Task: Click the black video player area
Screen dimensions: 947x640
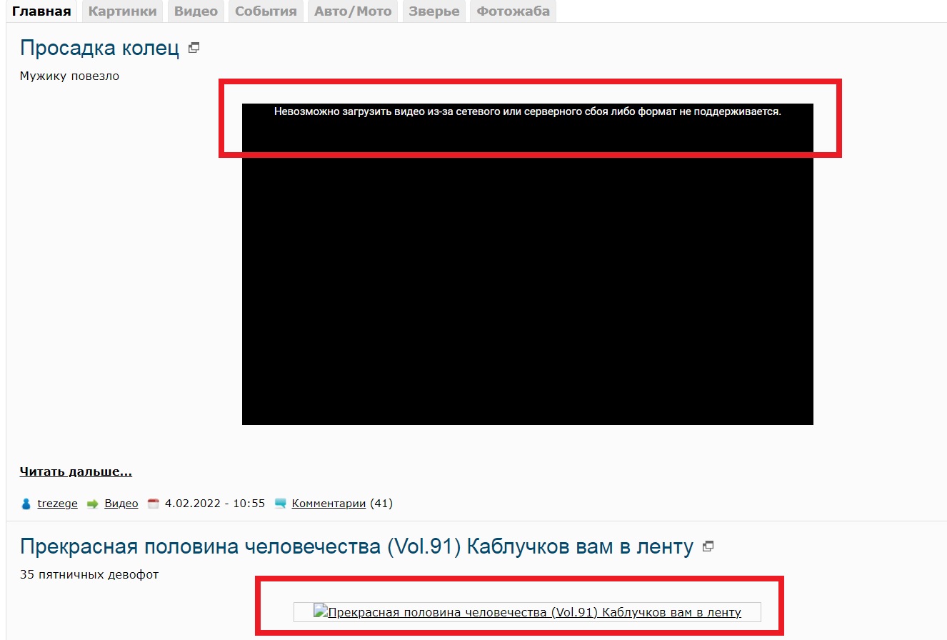Action: tap(527, 286)
